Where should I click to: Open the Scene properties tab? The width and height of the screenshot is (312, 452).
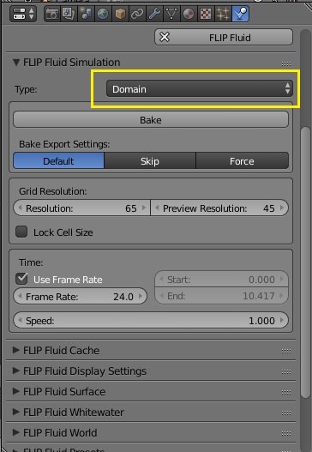[86, 14]
